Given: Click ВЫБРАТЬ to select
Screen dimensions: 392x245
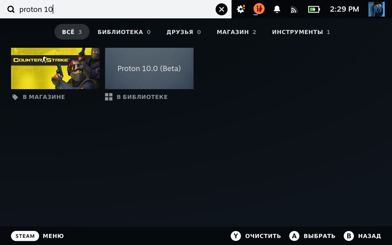Looking at the screenshot, I should [320, 236].
